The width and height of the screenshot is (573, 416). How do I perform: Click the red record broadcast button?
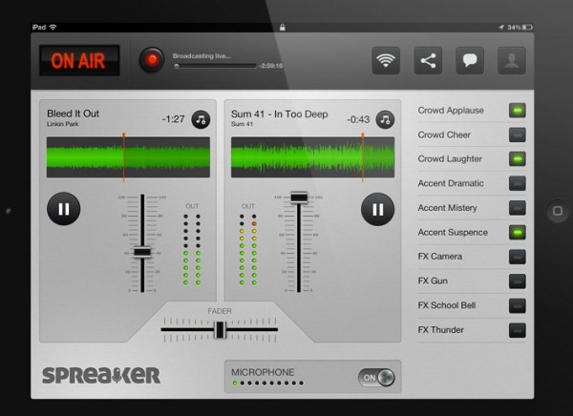(151, 60)
